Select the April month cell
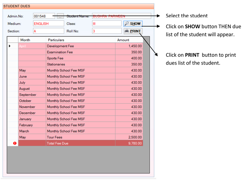 [x=32, y=46]
